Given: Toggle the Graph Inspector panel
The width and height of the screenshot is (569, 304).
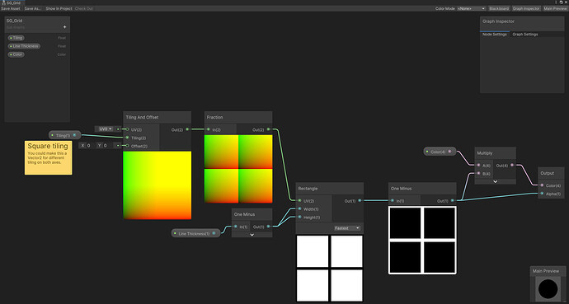Looking at the screenshot, I should pos(526,8).
